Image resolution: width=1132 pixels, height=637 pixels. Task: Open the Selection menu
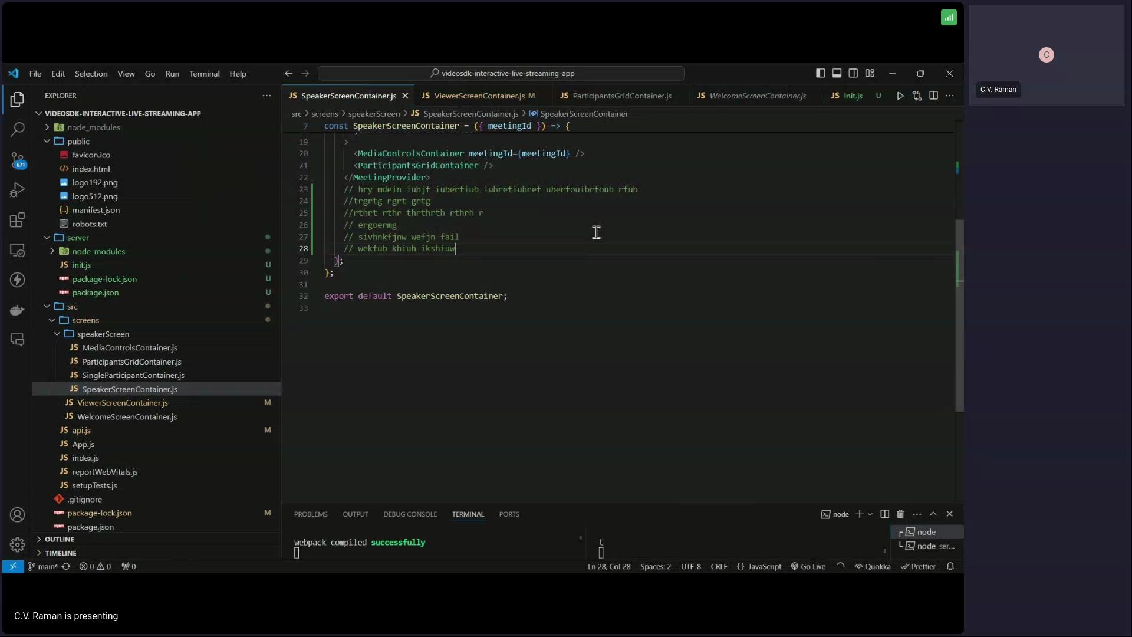[x=91, y=74]
